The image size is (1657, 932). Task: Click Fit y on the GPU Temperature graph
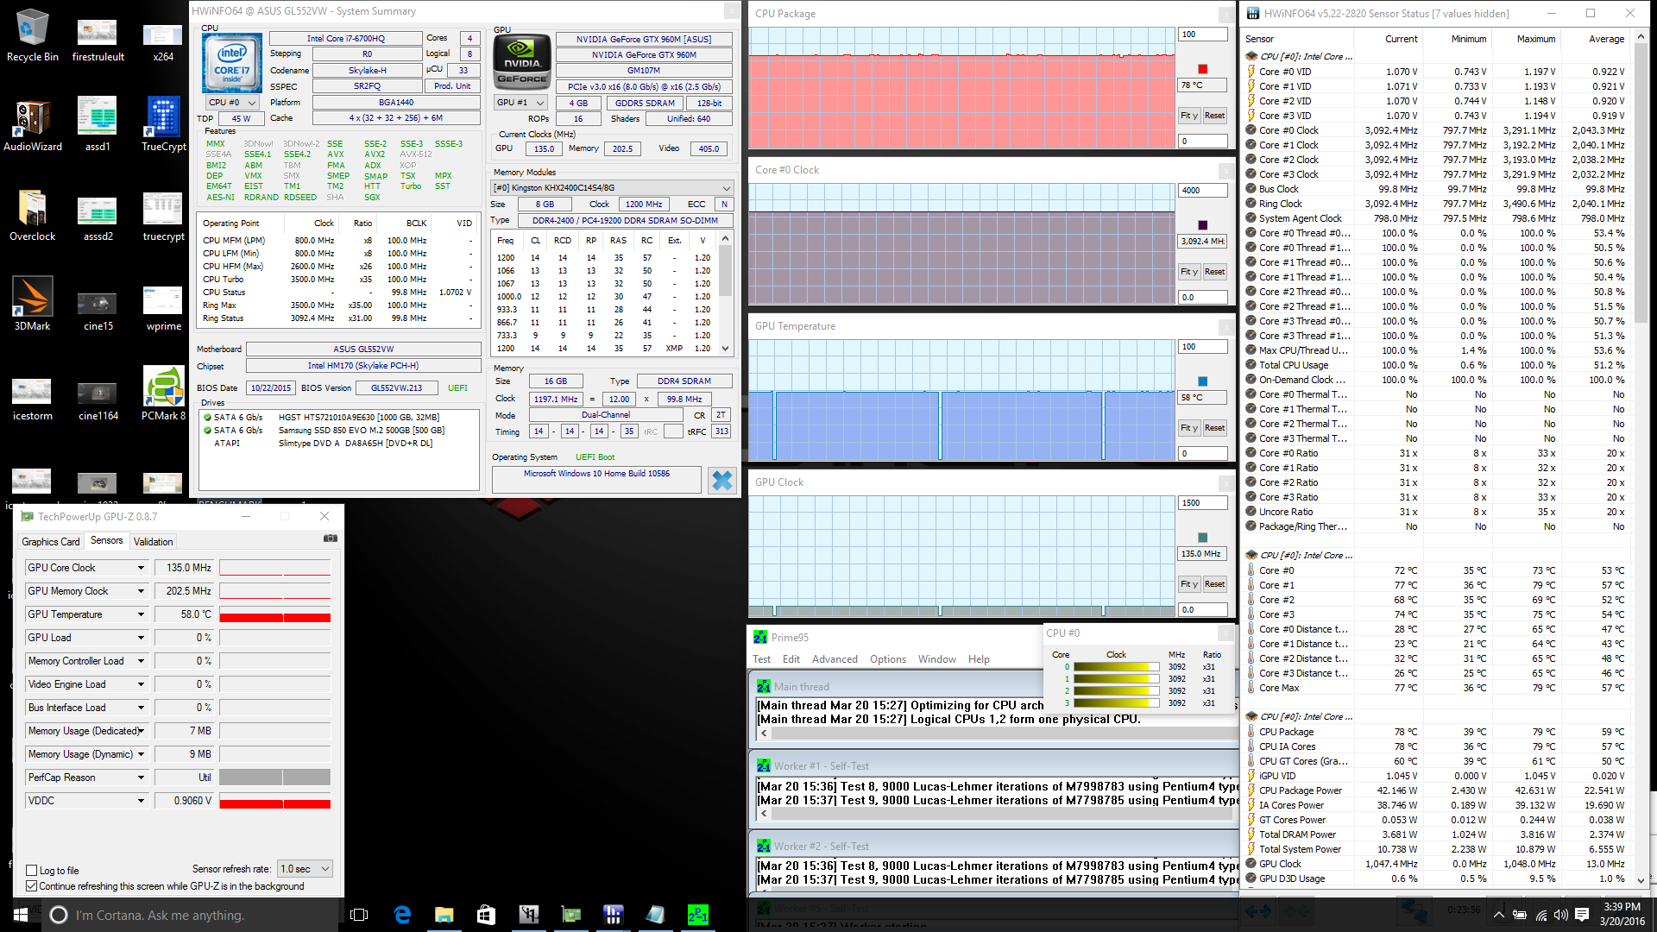1189,428
